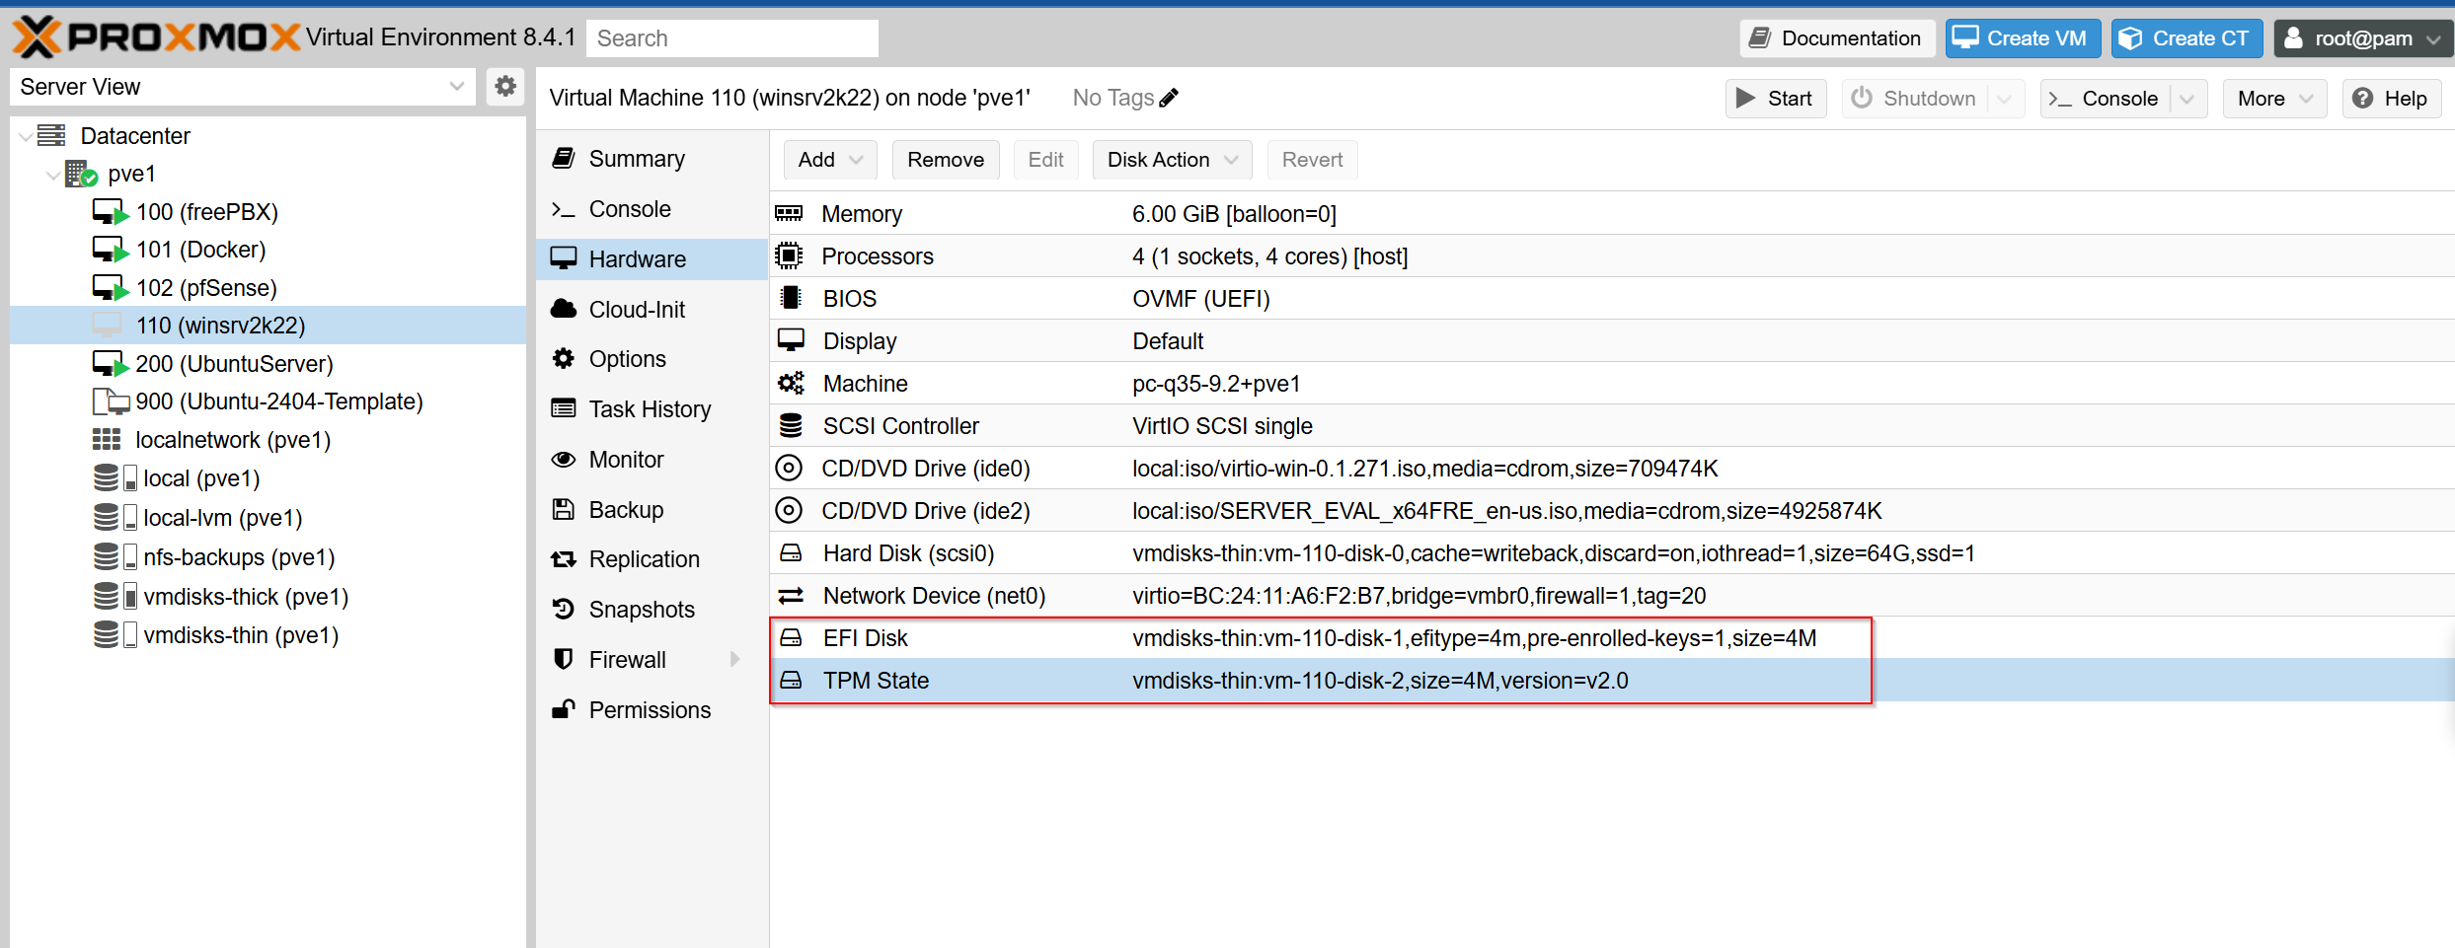
Task: Click the template icon for 900 (Ubuntu-2404-Template)
Action: click(x=110, y=401)
